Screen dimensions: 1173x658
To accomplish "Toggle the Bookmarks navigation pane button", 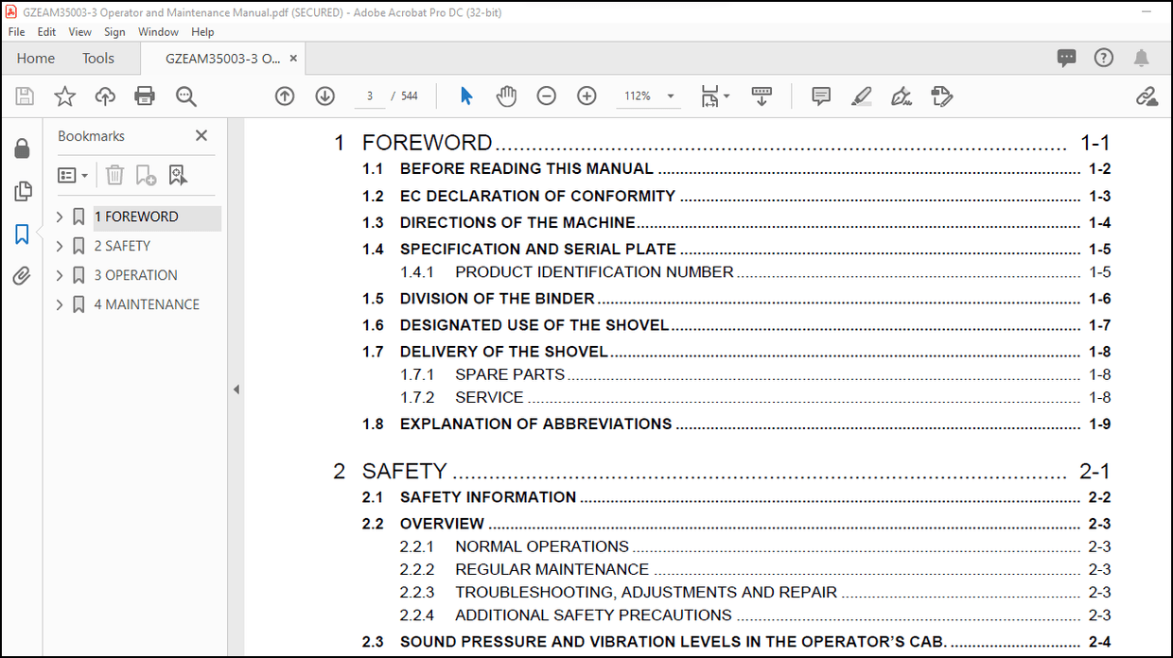I will click(x=22, y=234).
